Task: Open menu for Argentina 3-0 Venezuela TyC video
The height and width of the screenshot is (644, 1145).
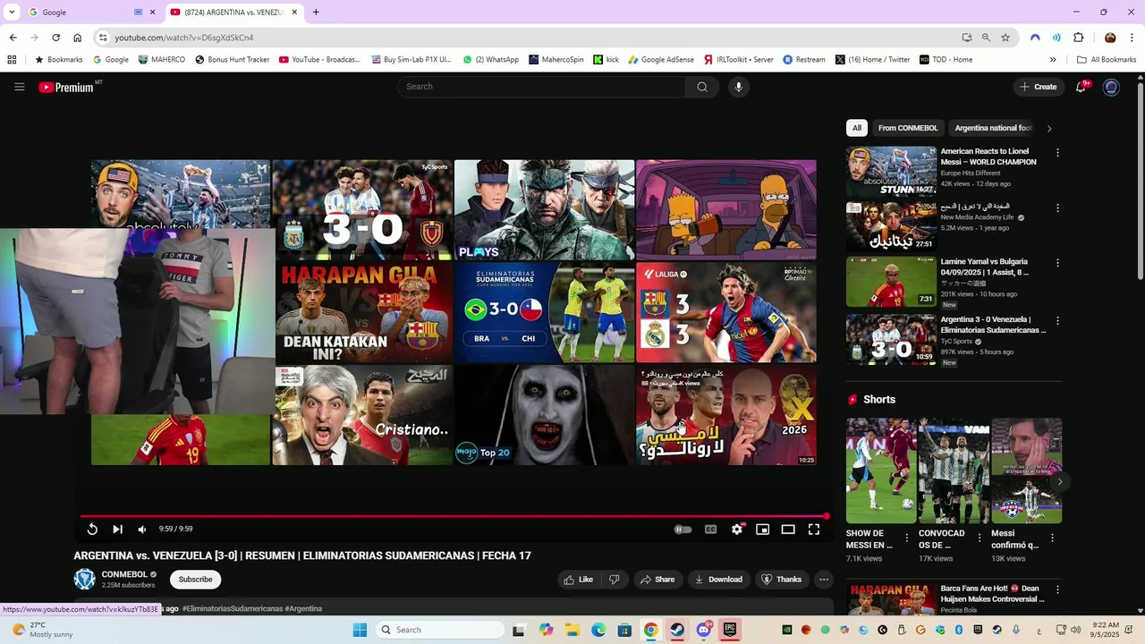Action: click(x=1057, y=321)
